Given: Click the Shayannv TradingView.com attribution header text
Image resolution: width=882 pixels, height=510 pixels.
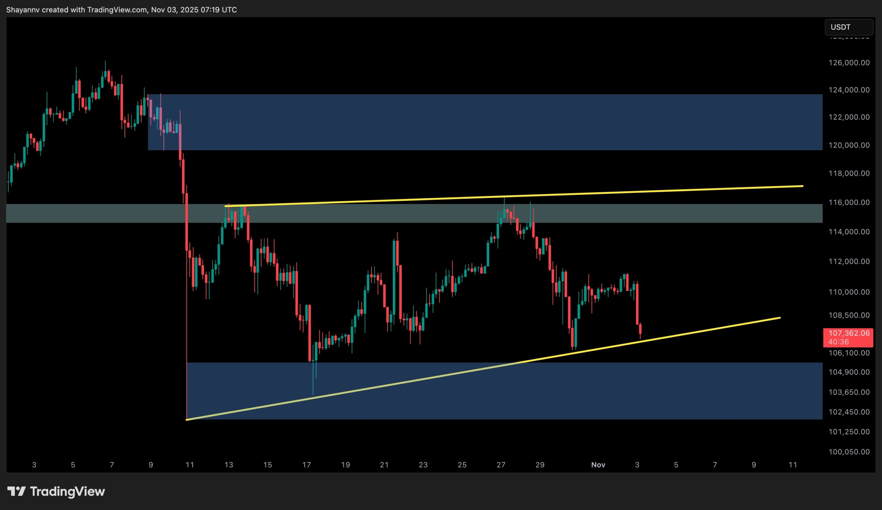Looking at the screenshot, I should pyautogui.click(x=122, y=10).
